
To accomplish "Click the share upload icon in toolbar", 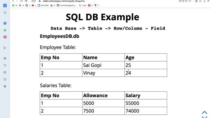I will [x=200, y=1].
